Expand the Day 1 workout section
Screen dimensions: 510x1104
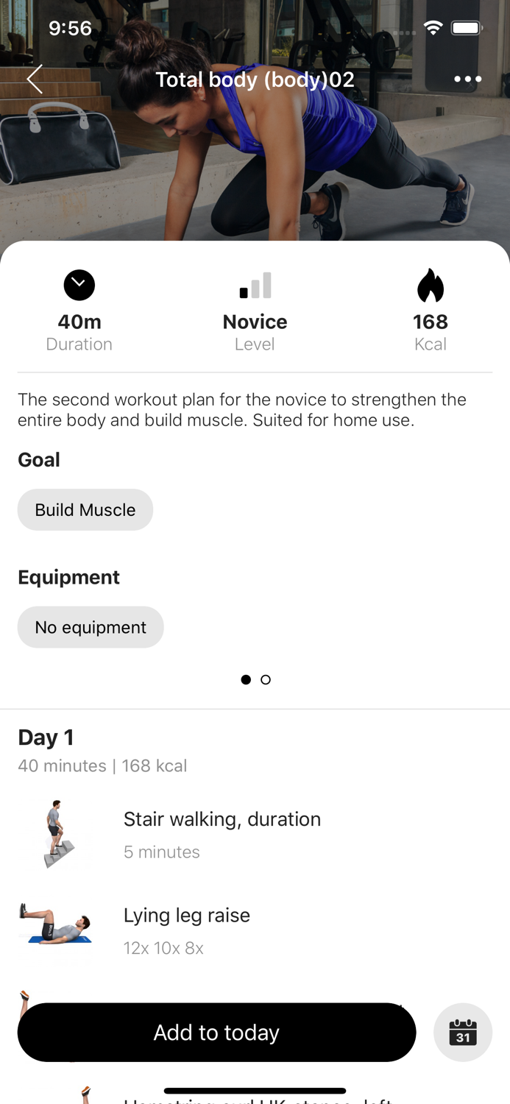click(46, 737)
